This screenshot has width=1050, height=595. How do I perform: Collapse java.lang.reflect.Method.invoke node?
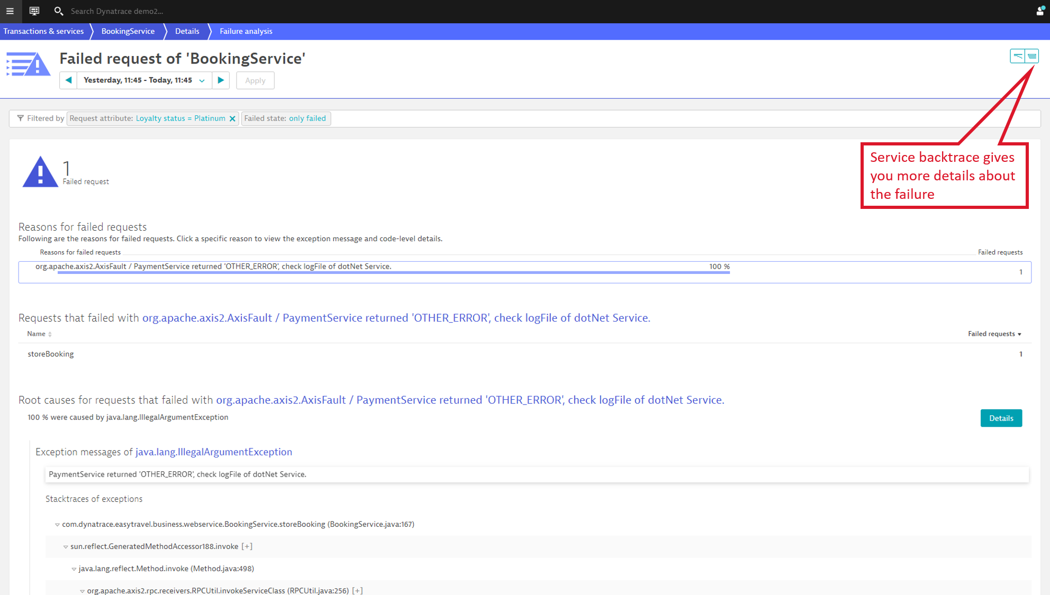[74, 569]
